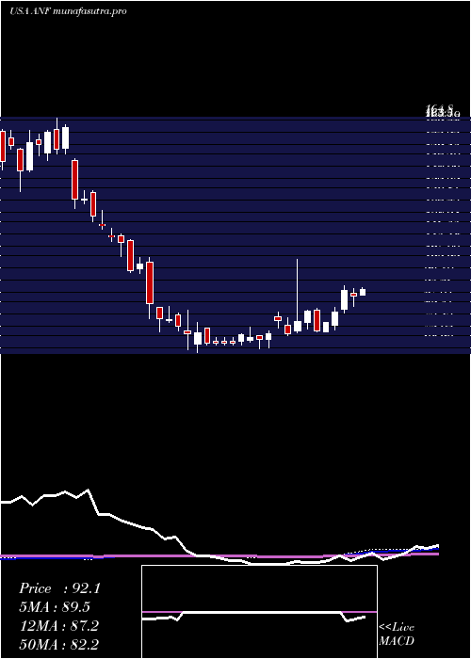Select the "5MA : 89.5" value

point(55,607)
